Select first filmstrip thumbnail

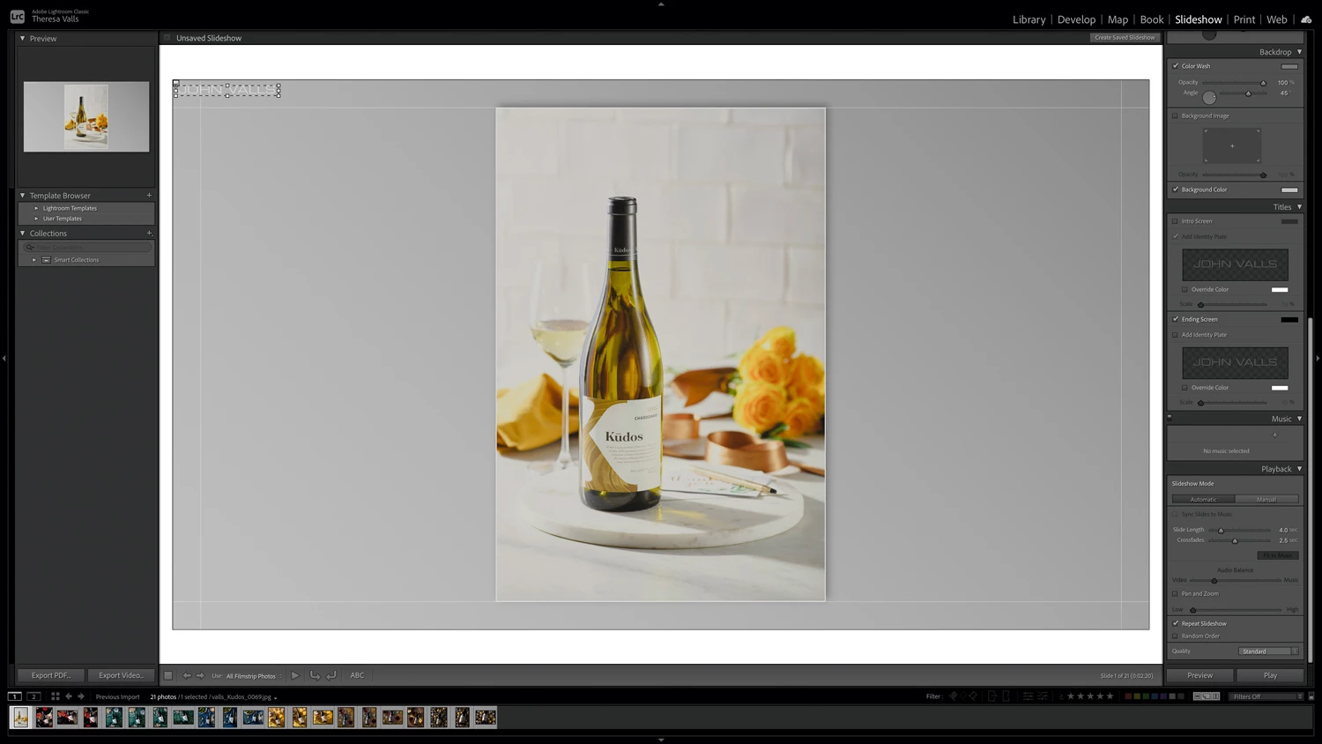[20, 718]
